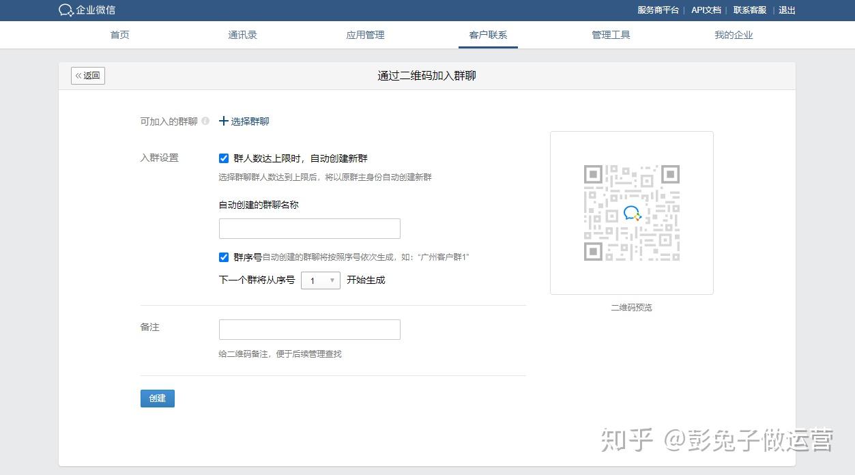855x475 pixels.
Task: Open the 通讯录 tab
Action: click(x=243, y=35)
